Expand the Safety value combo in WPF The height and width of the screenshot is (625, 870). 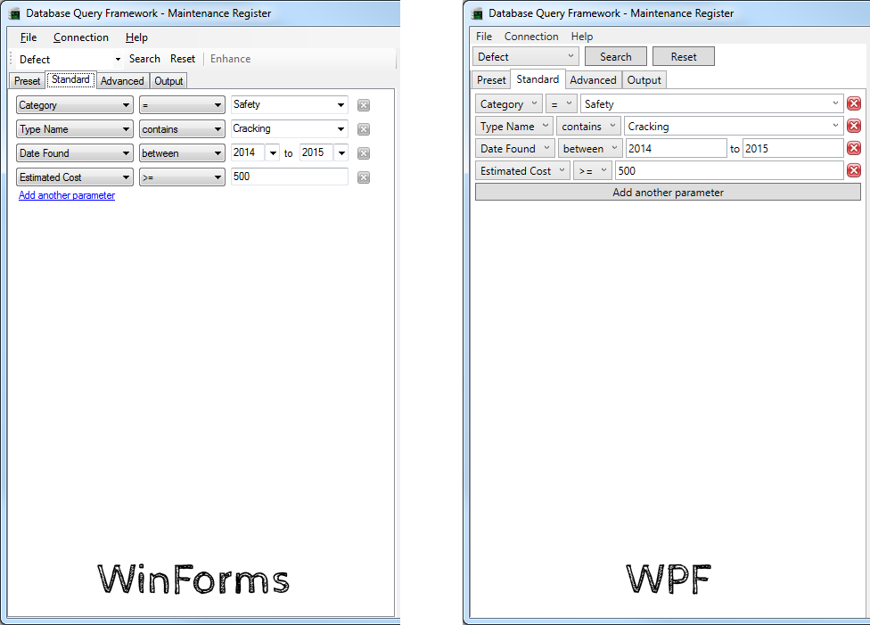click(835, 103)
